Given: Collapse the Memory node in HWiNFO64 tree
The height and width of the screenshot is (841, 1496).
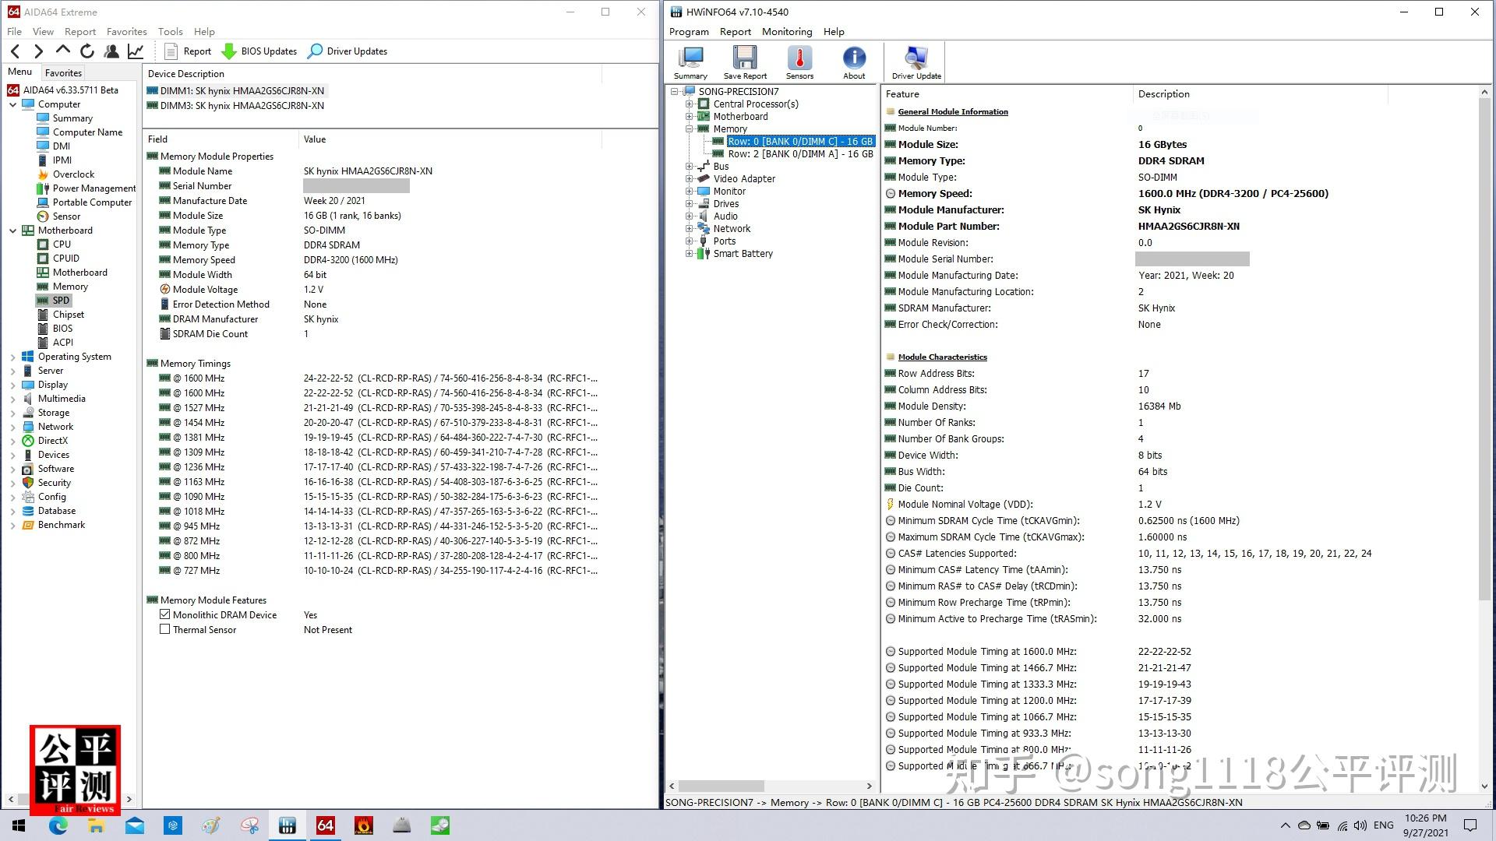Looking at the screenshot, I should [x=689, y=128].
